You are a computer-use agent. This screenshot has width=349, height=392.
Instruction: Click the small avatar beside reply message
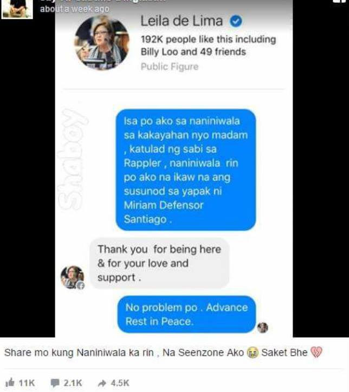(x=73, y=277)
